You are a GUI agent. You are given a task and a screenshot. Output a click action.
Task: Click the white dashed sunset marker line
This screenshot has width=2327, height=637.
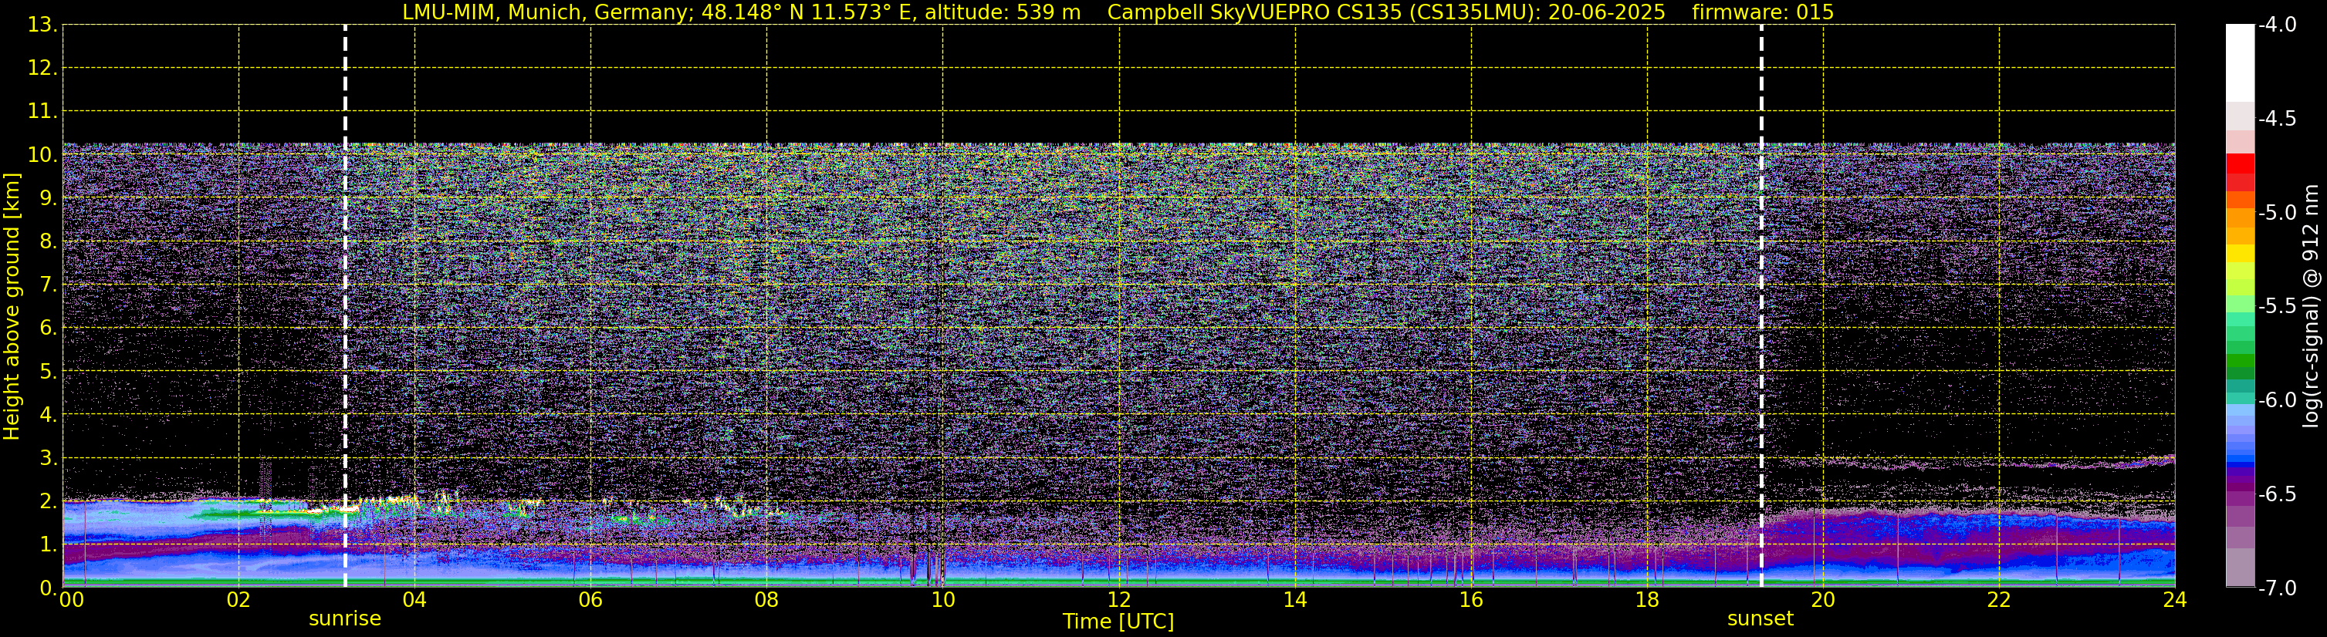click(x=1761, y=306)
